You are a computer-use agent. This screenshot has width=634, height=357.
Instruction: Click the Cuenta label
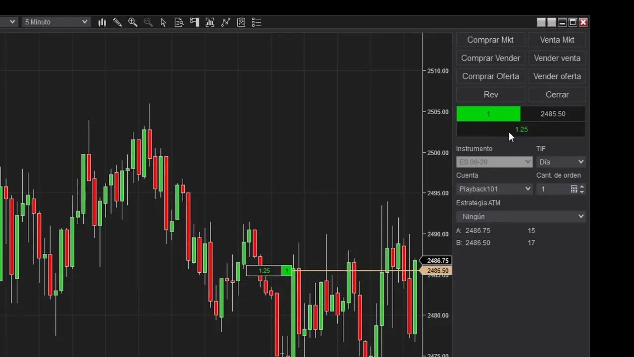(x=467, y=175)
